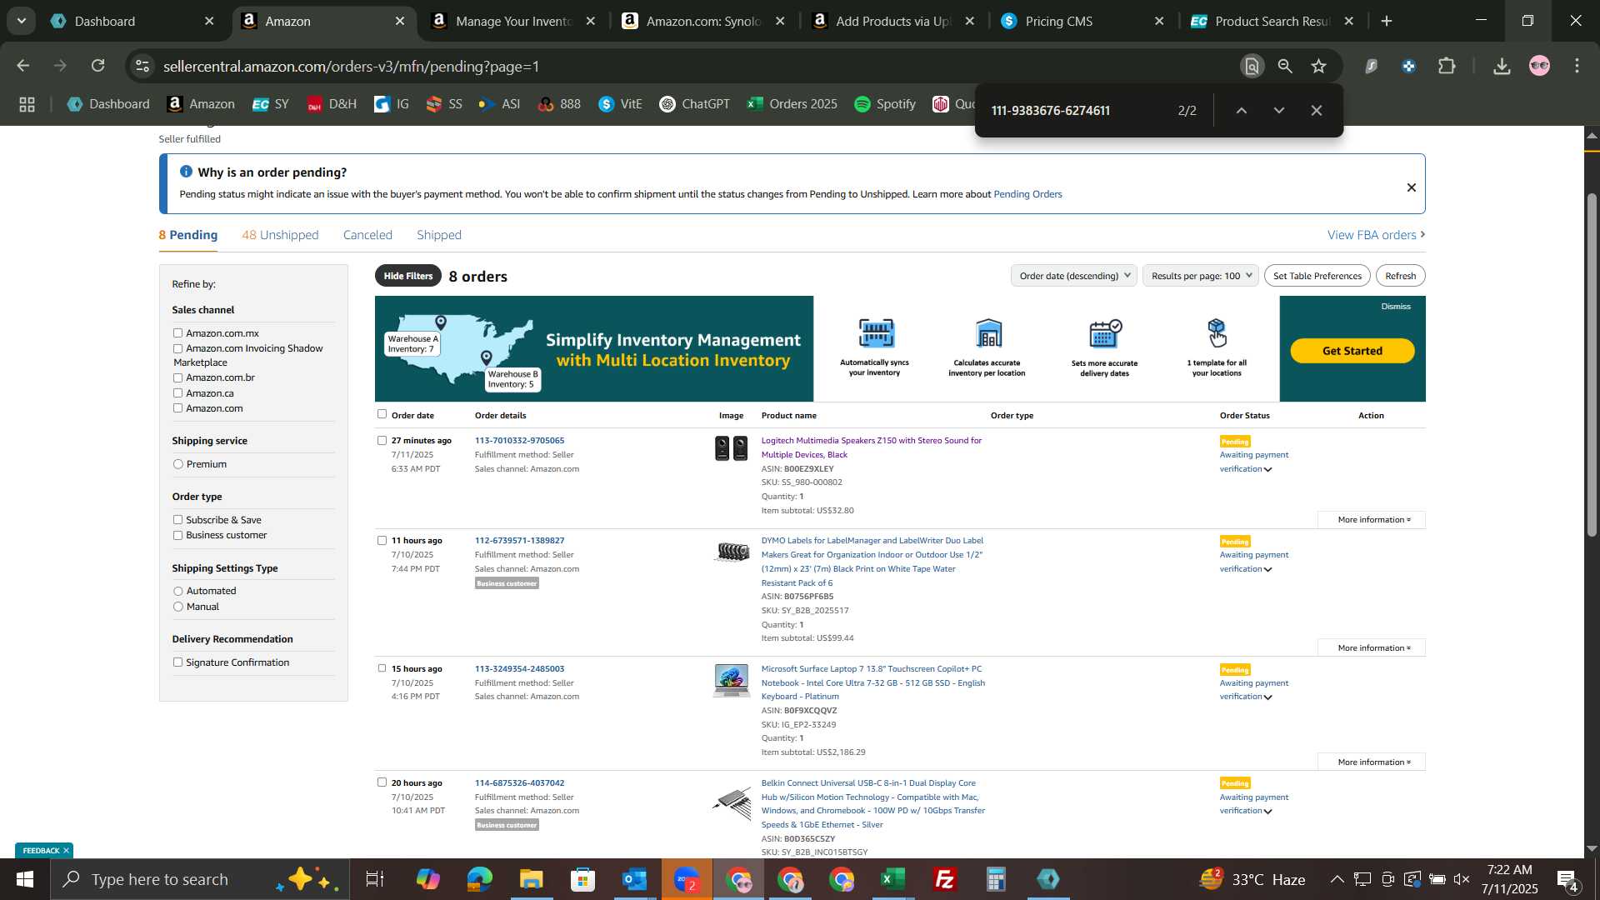
Task: Expand awaiting payment details for Belkin order
Action: pos(1267,812)
